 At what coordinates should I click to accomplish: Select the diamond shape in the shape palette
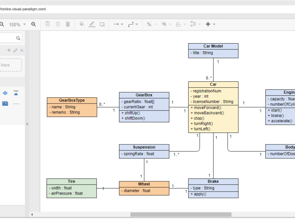pos(5,93)
